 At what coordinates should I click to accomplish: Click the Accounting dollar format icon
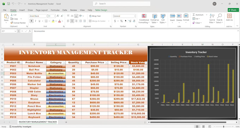115,21
